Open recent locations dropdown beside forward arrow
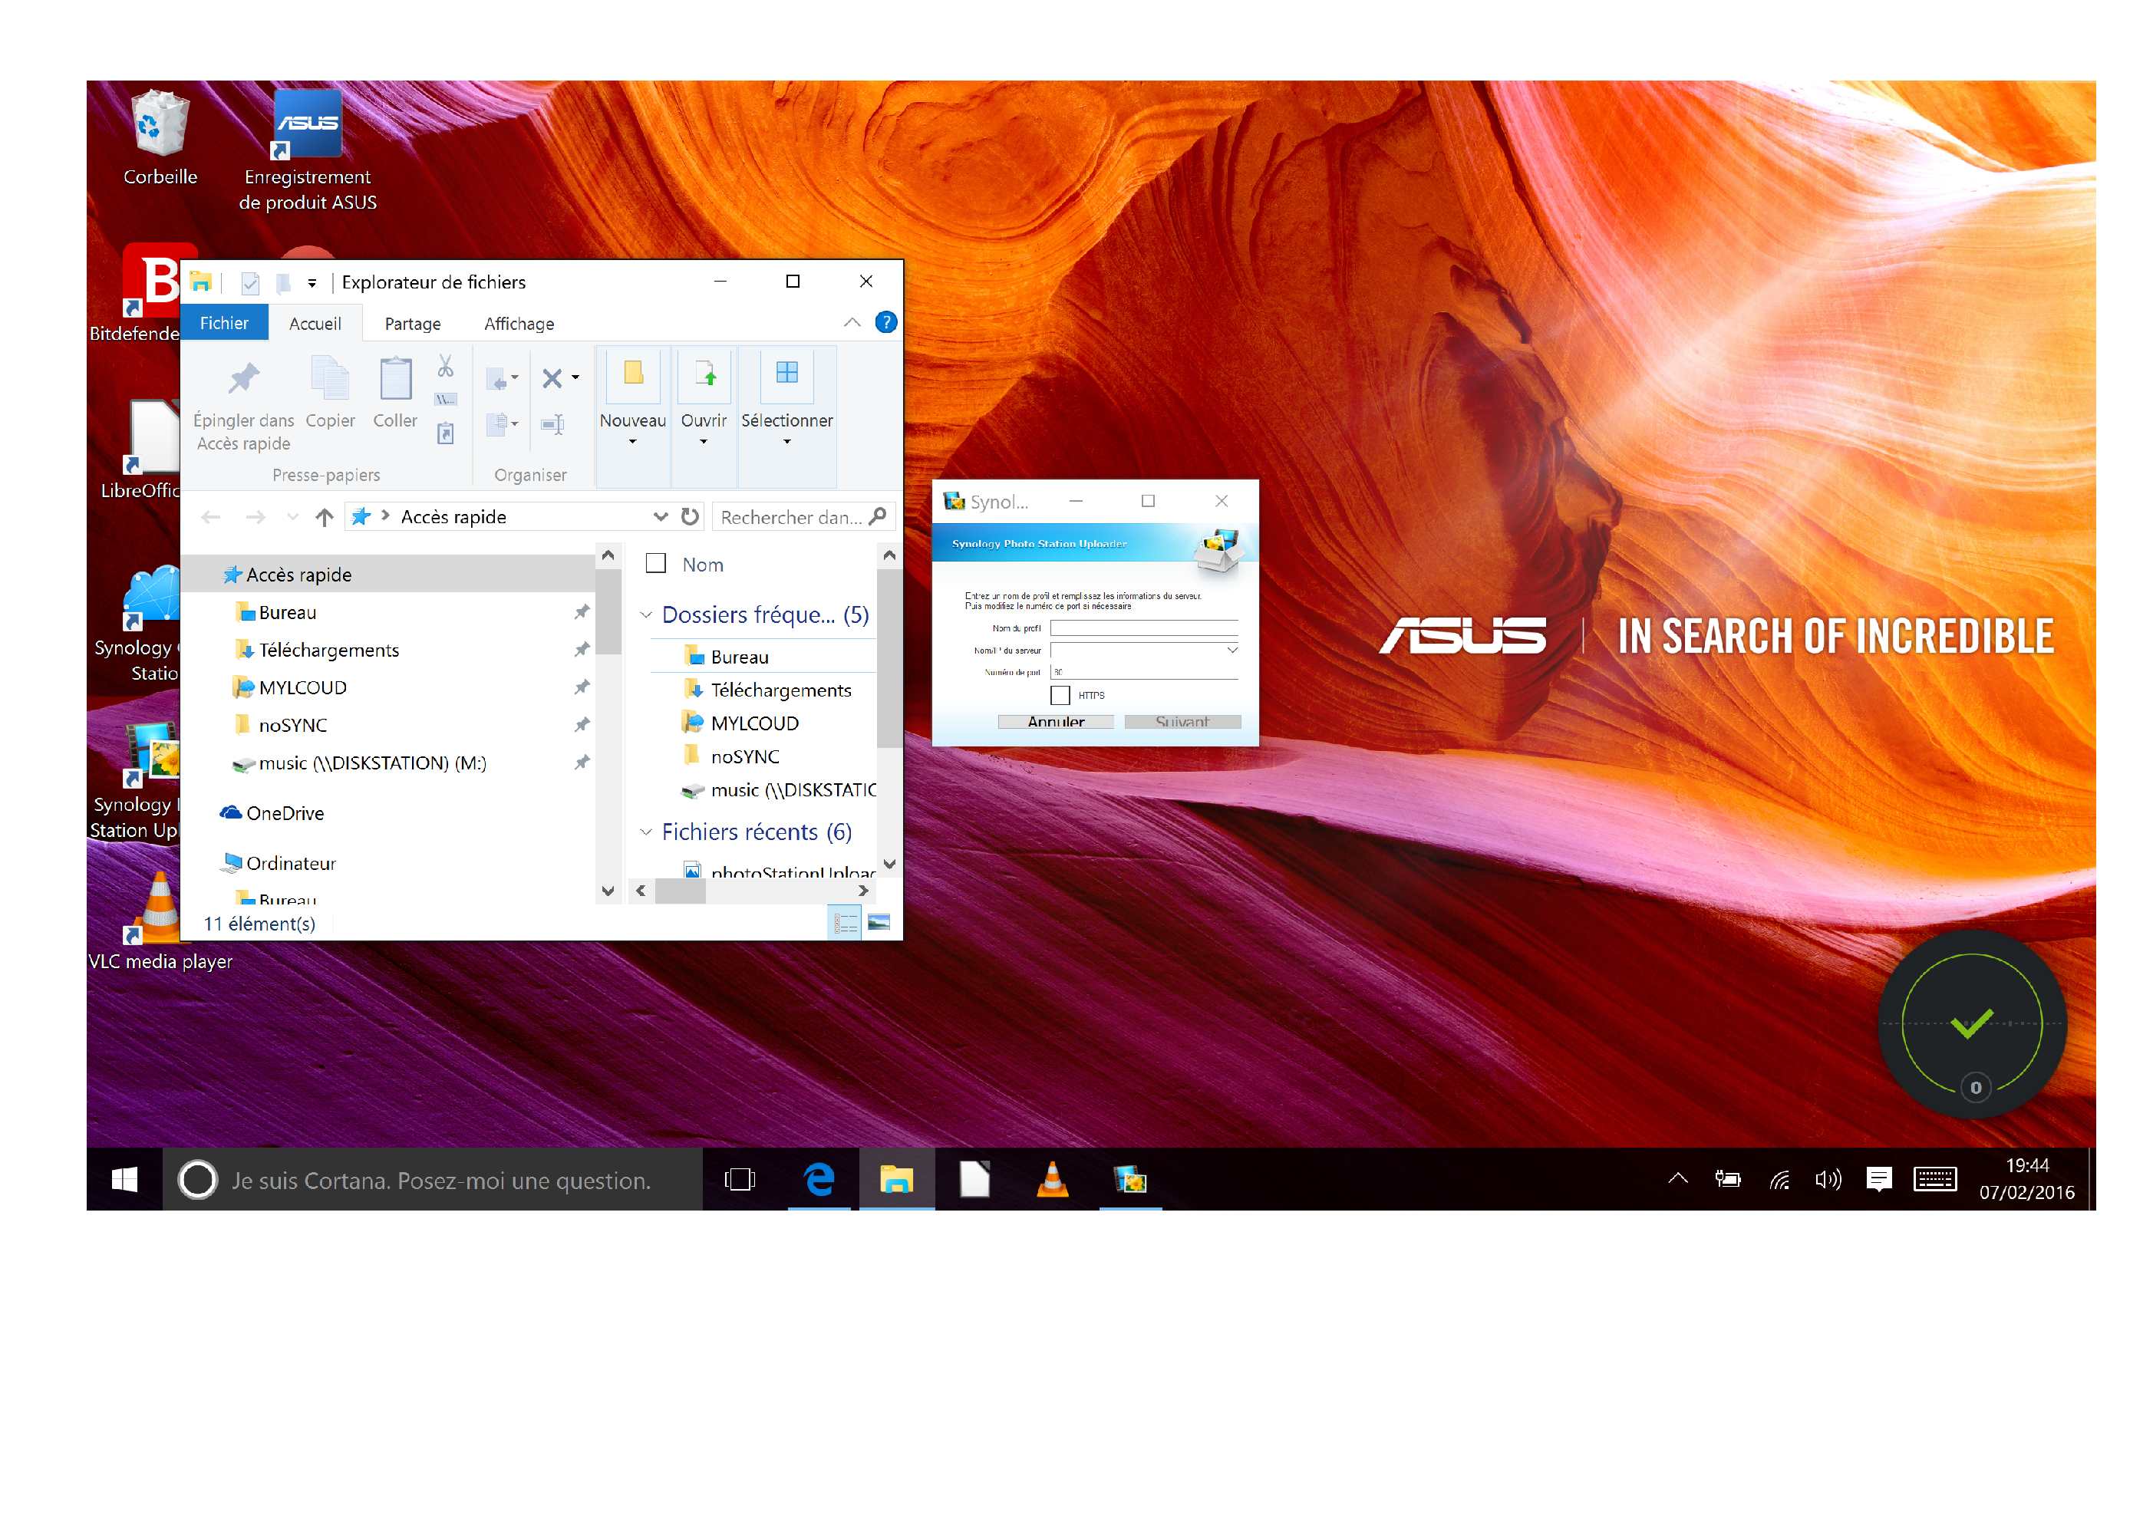This screenshot has width=2153, height=1522. [292, 517]
